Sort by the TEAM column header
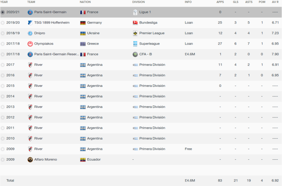Screen dimensions: 282x186 pos(31,2)
